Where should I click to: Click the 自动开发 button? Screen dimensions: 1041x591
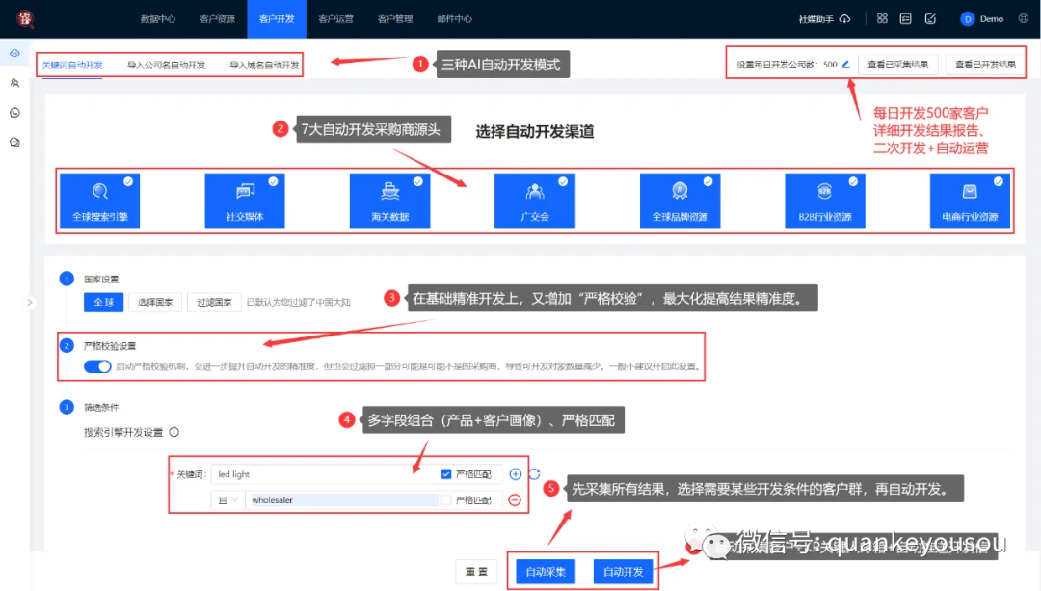pos(623,571)
